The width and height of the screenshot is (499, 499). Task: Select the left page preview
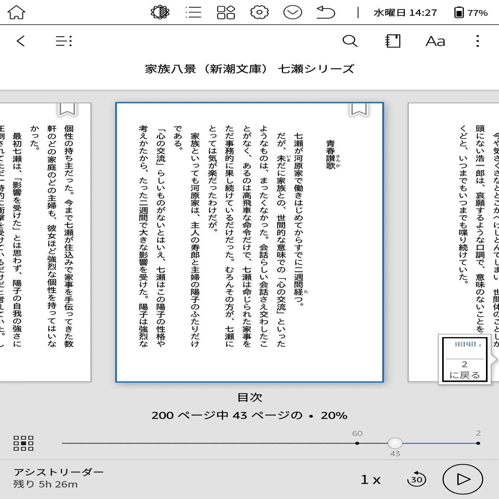coord(45,242)
